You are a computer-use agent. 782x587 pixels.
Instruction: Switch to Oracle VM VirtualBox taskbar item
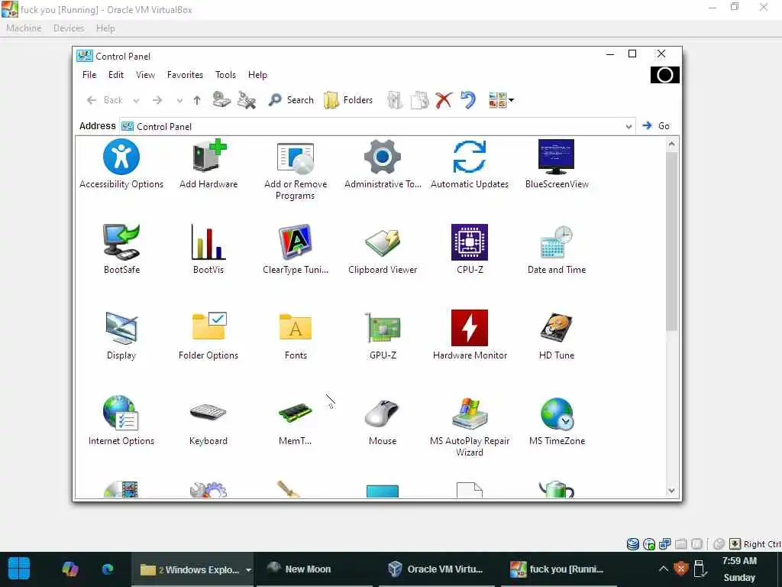coord(436,569)
